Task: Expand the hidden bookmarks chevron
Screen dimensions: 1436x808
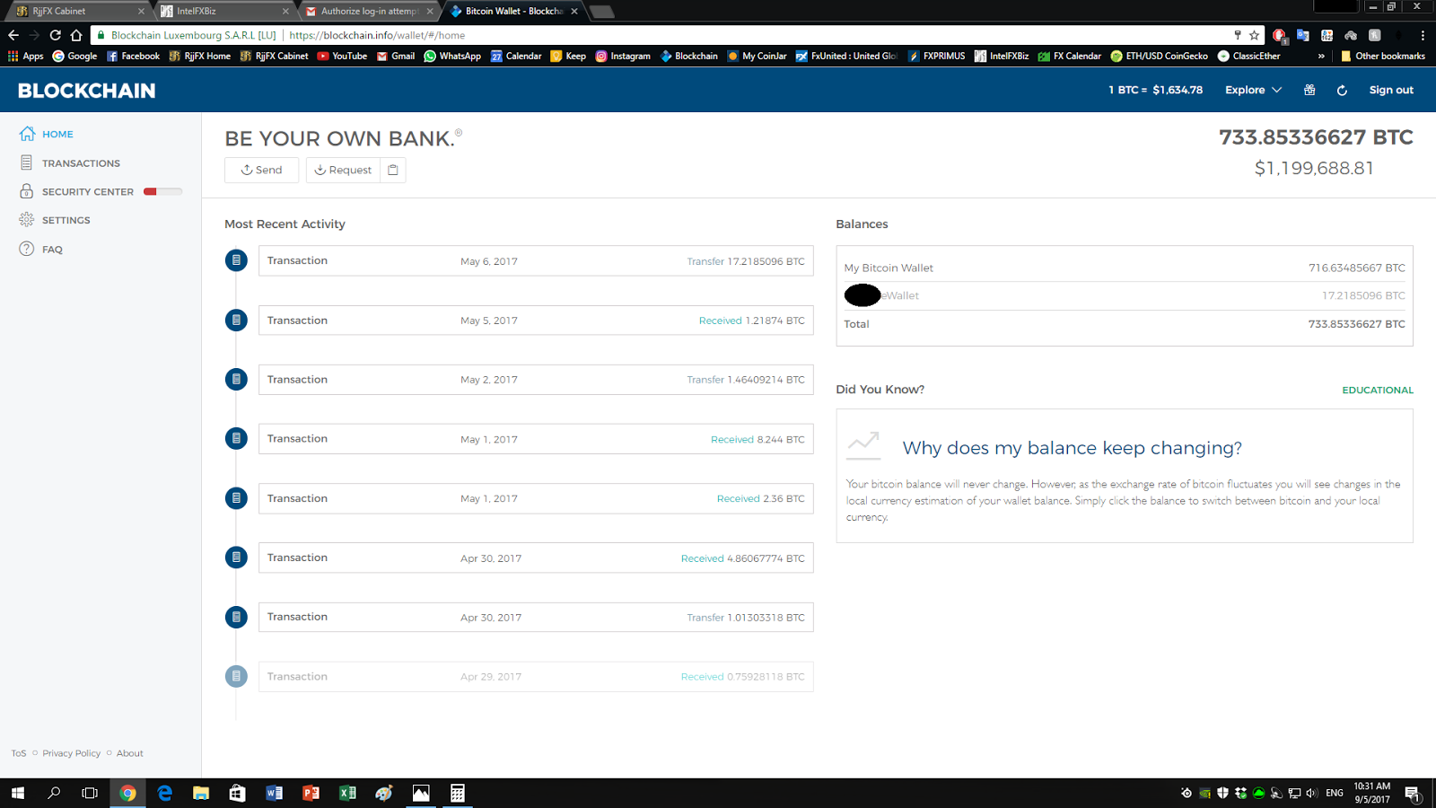Action: click(x=1321, y=56)
